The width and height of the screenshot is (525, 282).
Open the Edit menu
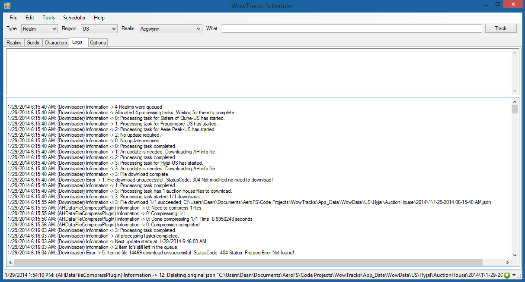(x=30, y=18)
